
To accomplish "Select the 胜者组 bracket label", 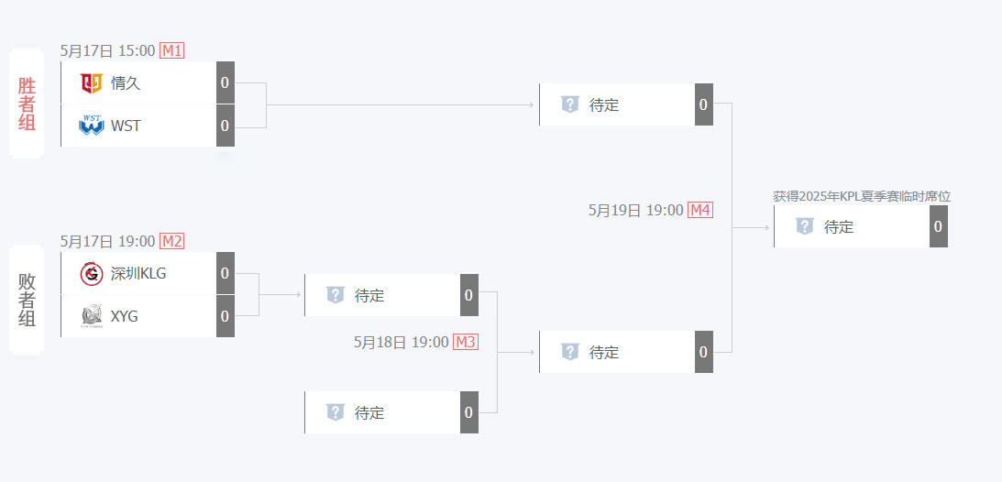I will tap(27, 104).
